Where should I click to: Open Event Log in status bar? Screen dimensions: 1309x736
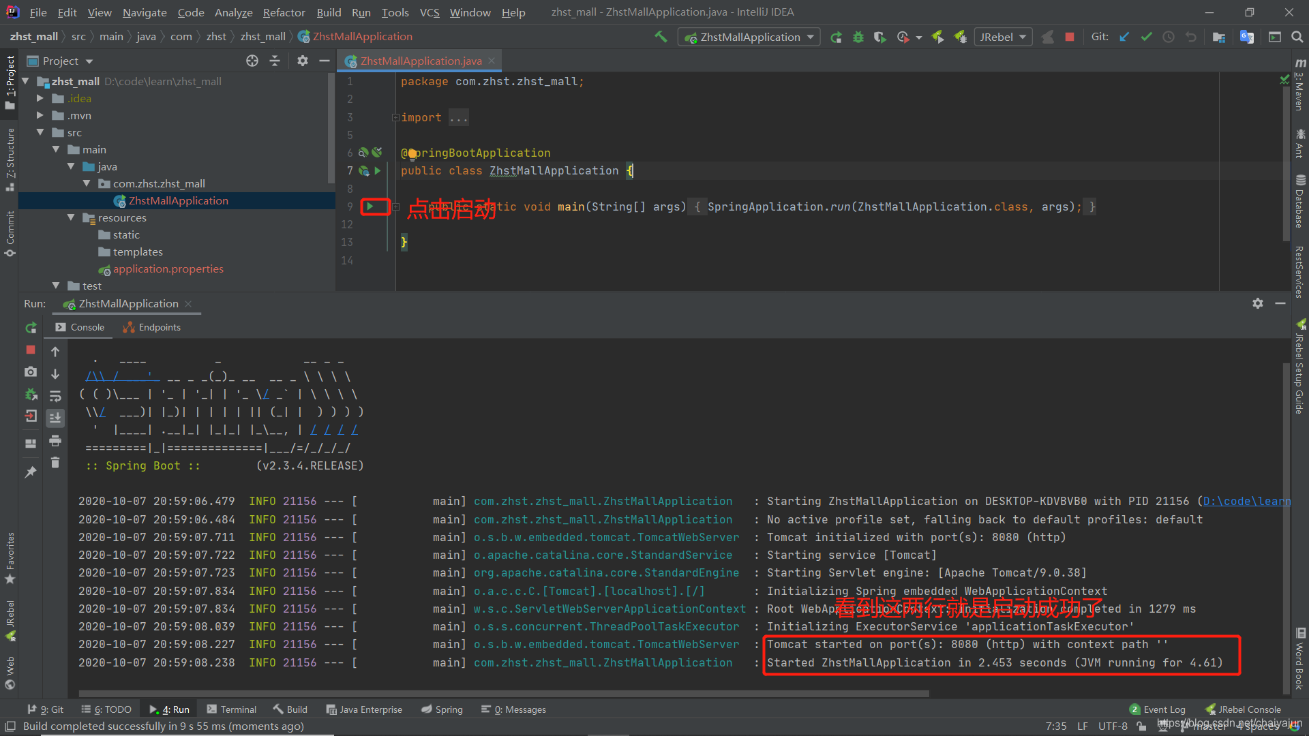tap(1158, 709)
